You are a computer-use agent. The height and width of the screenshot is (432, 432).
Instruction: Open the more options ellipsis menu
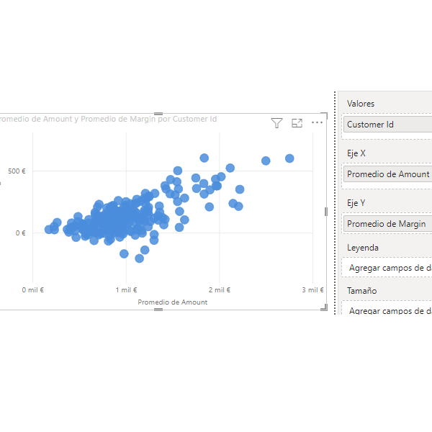pyautogui.click(x=317, y=122)
